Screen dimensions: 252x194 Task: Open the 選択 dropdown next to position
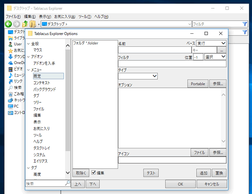215,57
